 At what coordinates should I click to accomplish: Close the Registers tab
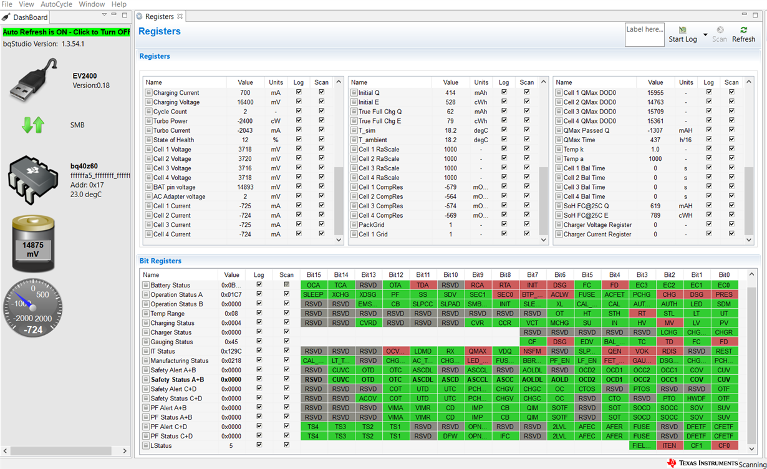180,16
